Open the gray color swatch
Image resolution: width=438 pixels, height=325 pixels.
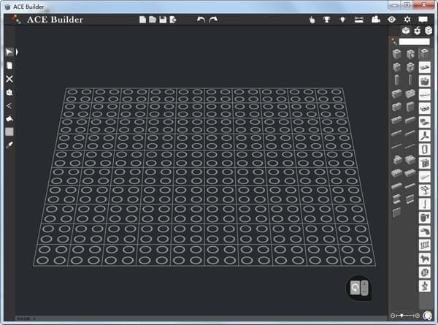(9, 132)
